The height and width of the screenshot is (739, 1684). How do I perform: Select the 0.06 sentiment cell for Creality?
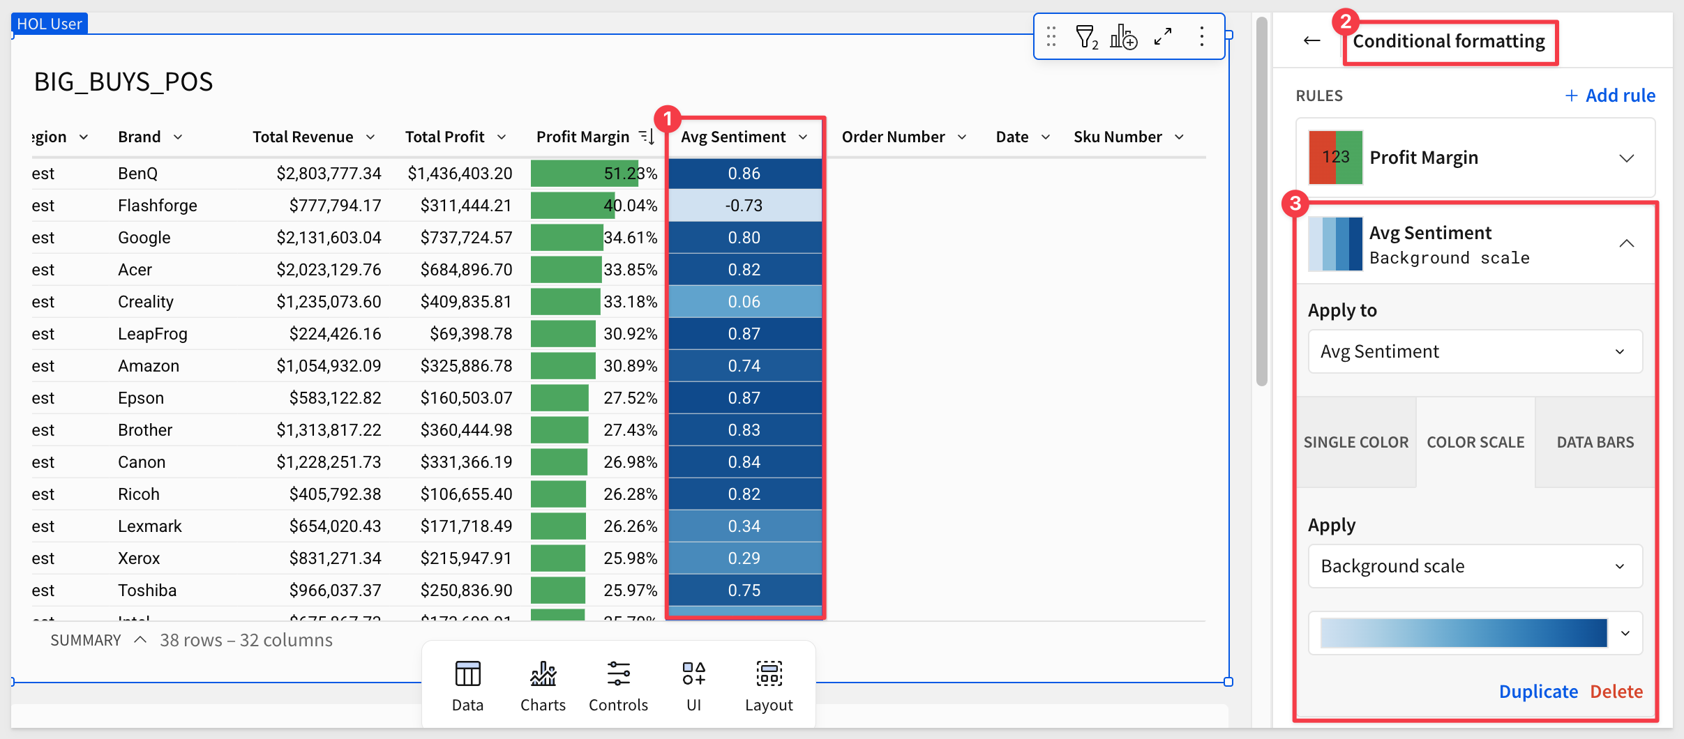coord(744,302)
